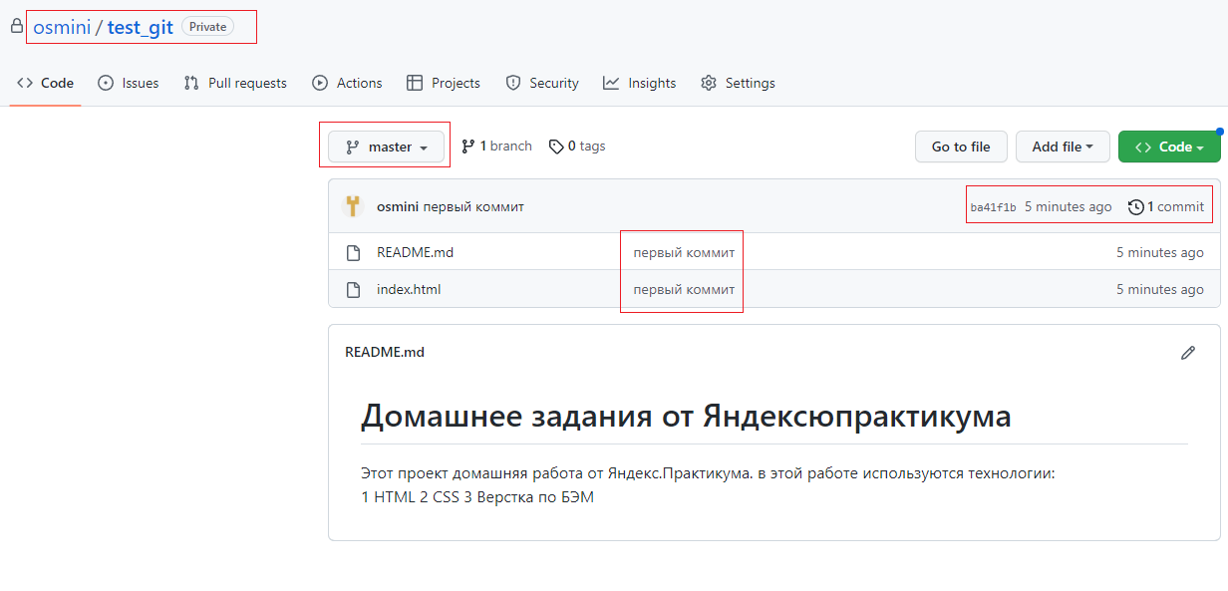Open the osmini commit author link

(398, 206)
